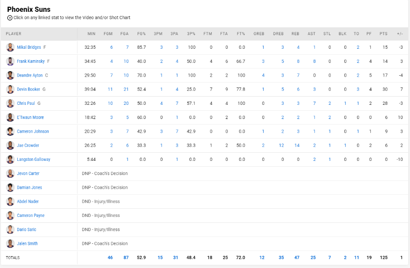View Devin Booker's 11 field goals made
Screen dimensions: 410x268
click(110, 89)
